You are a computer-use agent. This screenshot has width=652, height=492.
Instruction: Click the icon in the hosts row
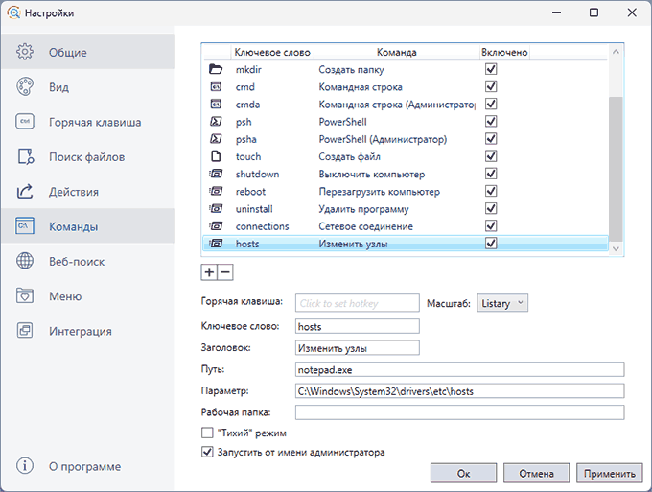(216, 244)
